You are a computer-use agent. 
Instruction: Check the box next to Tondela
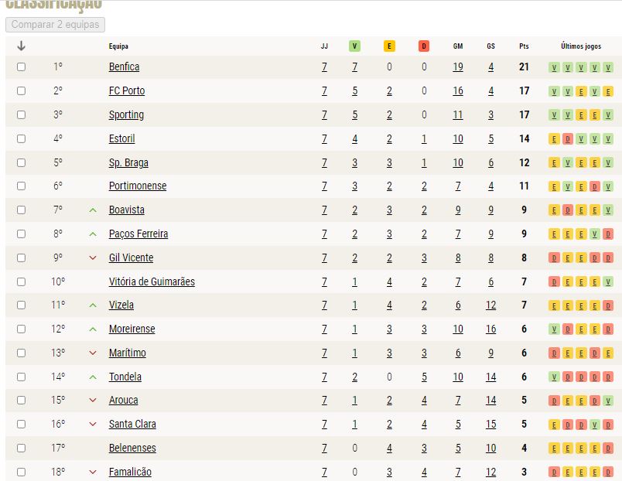[22, 377]
